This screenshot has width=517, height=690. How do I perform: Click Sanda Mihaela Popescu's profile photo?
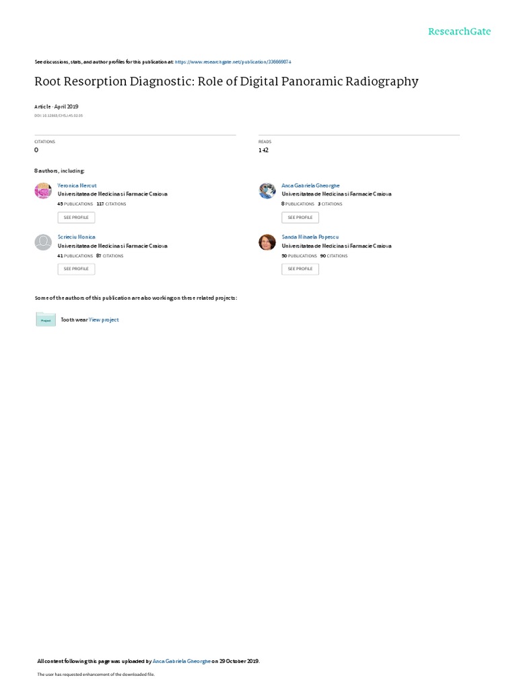267,242
